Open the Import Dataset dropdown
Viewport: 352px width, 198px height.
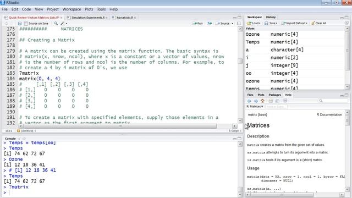(294, 23)
